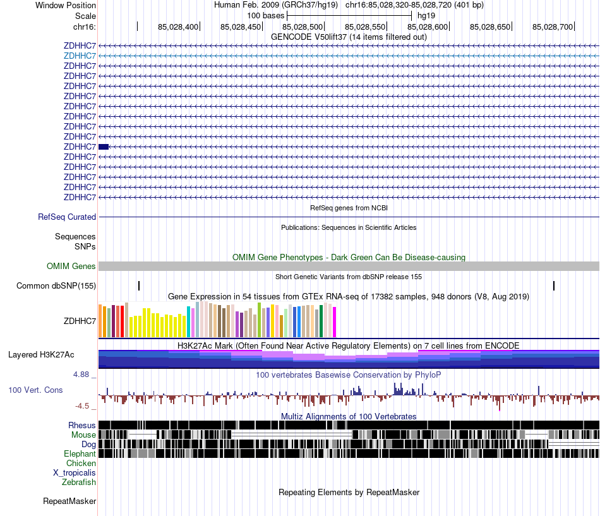Viewport: 600px width, 516px height.
Task: Open 'Repeating Elements by RepeatMasker' title
Action: point(349,492)
